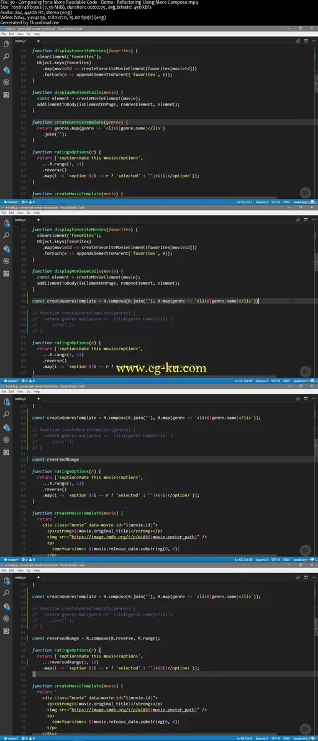Open more actions icon in fourth frame's editor
The image size is (318, 741).
[x=313, y=578]
